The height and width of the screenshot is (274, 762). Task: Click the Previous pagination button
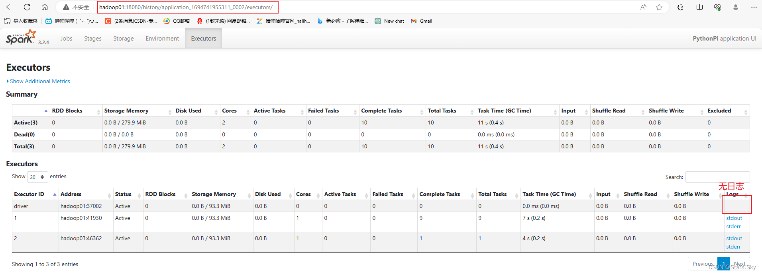(x=702, y=264)
